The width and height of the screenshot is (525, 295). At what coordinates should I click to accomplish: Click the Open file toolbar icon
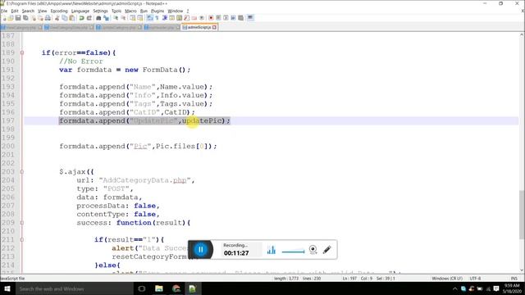coord(11,18)
